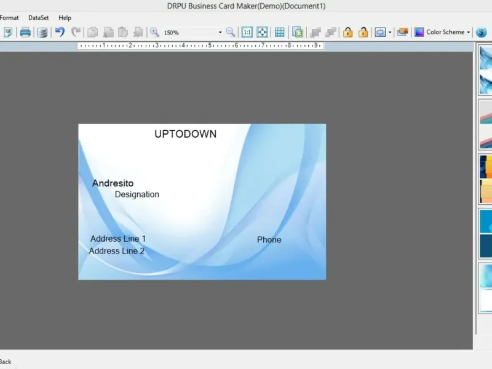492x369 pixels.
Task: Open the 150% zoom level dropdown
Action: [x=220, y=33]
